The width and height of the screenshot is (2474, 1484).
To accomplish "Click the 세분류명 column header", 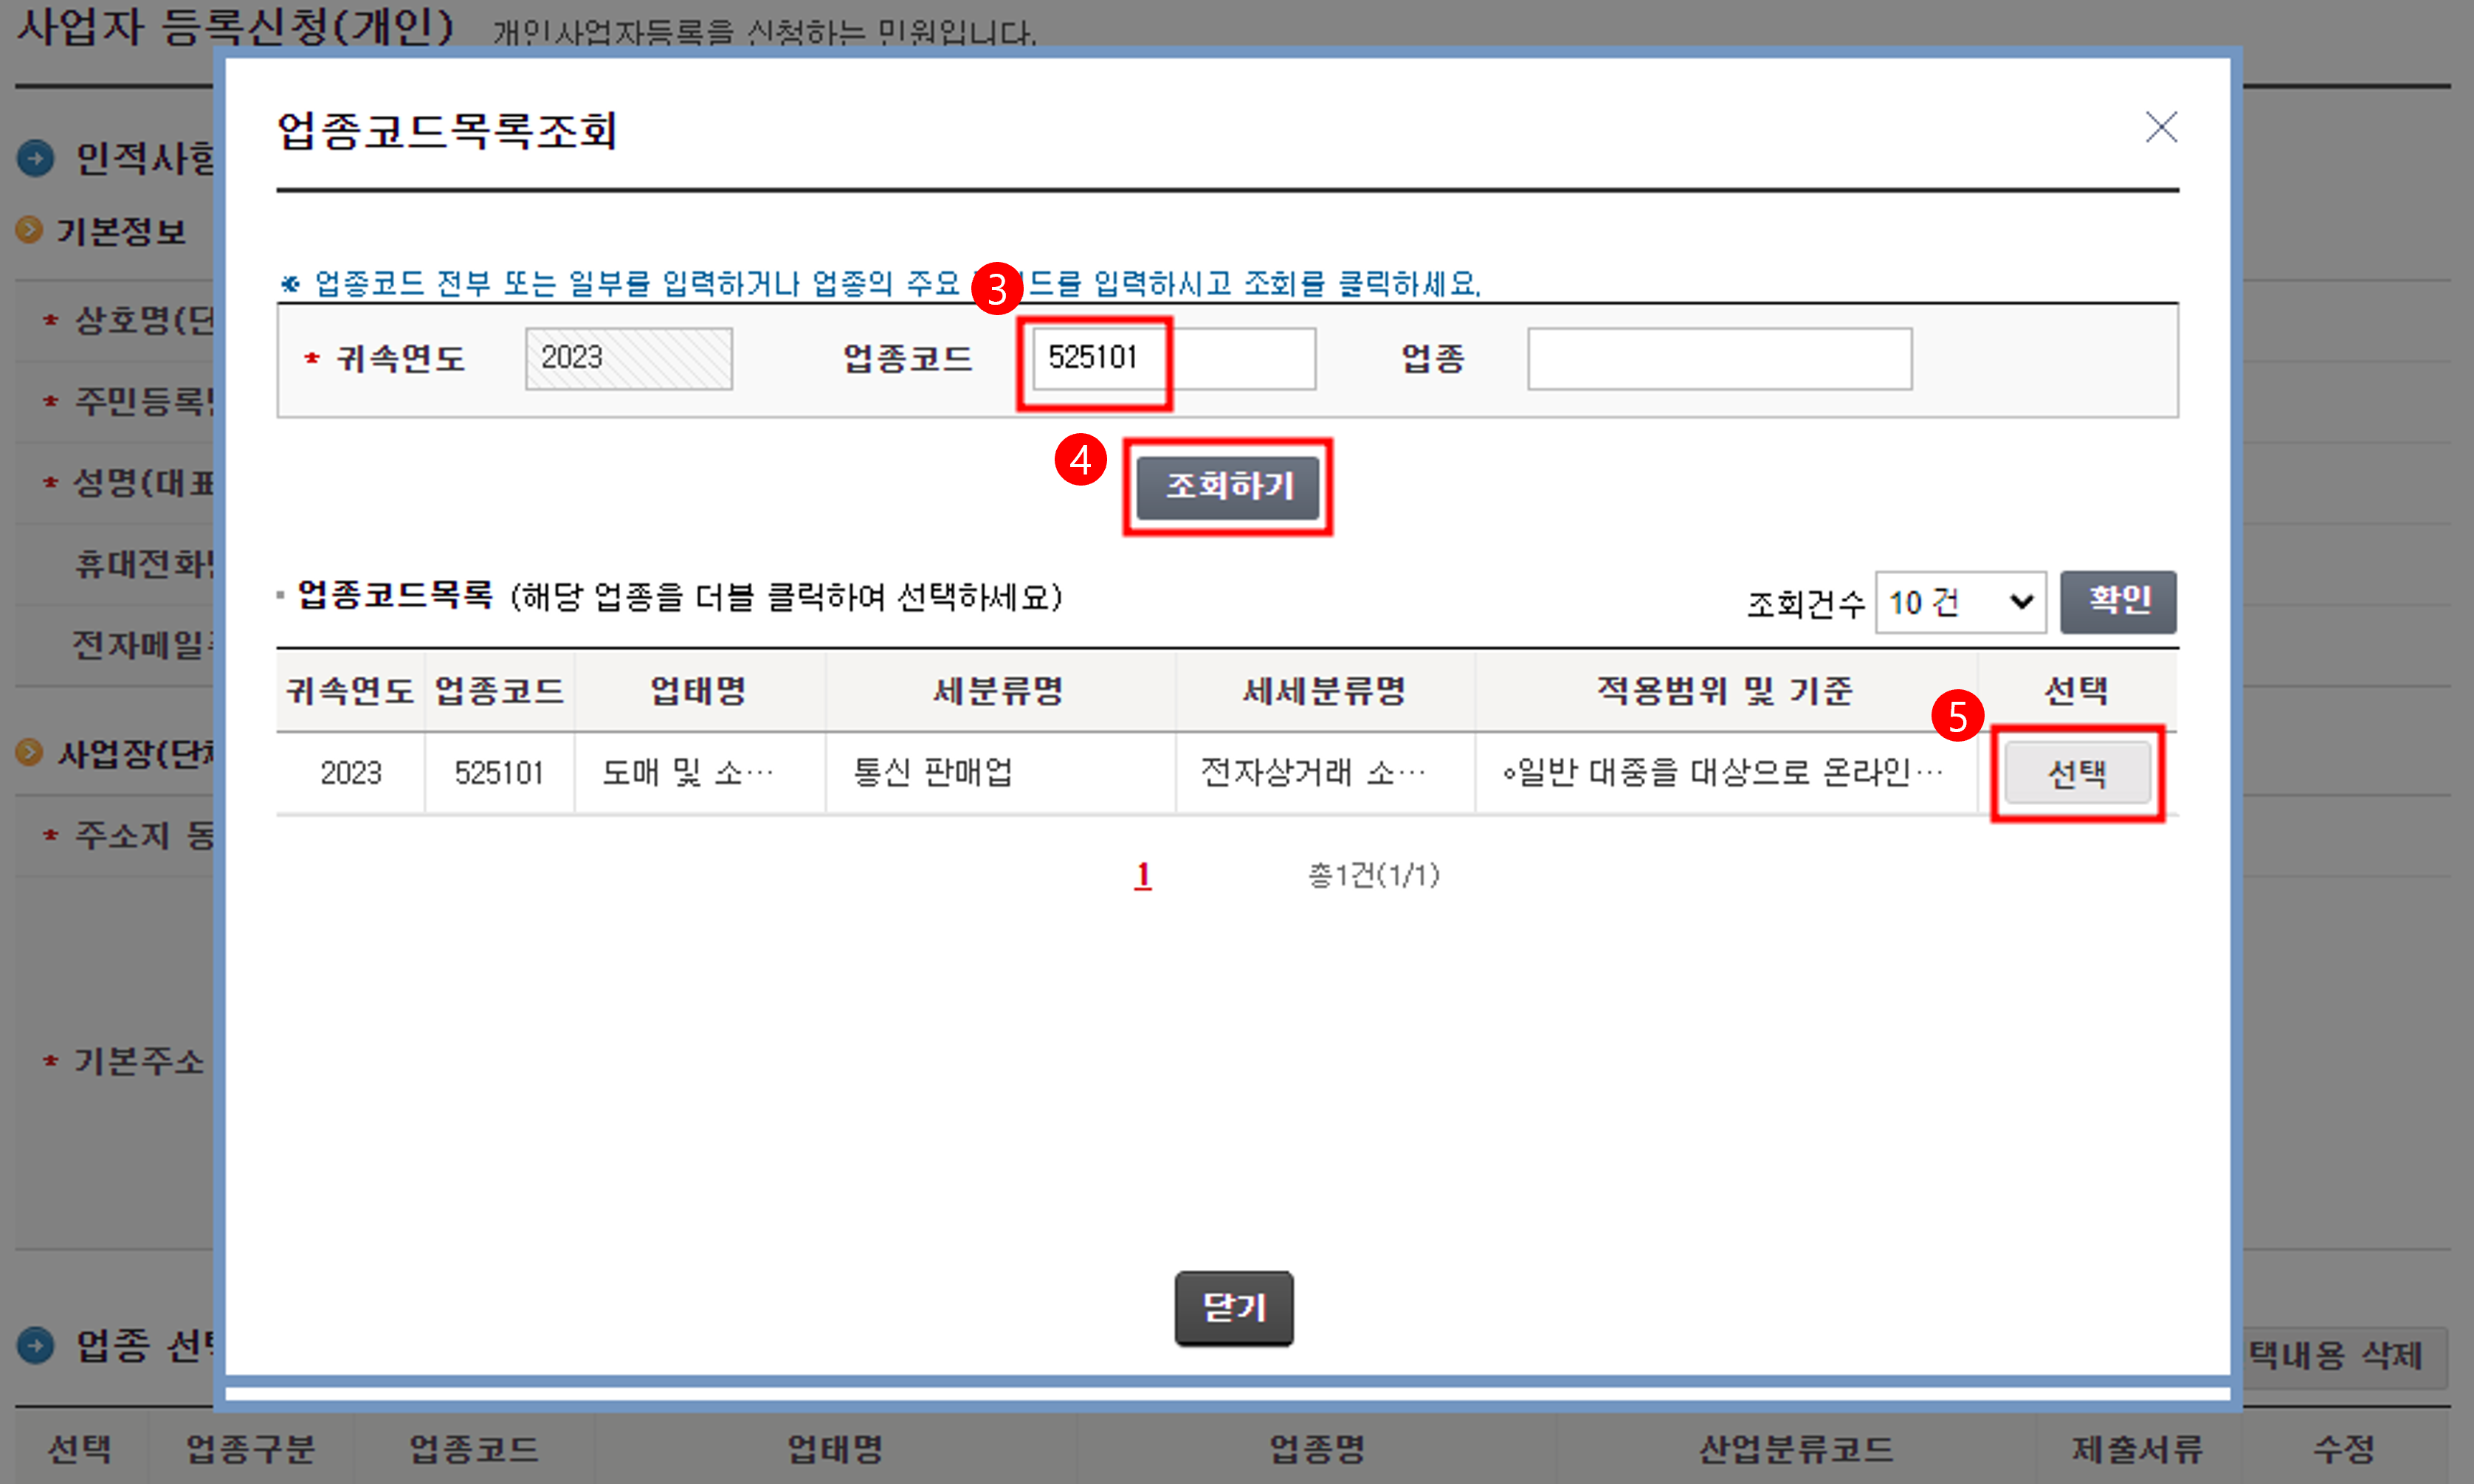I will tap(999, 691).
